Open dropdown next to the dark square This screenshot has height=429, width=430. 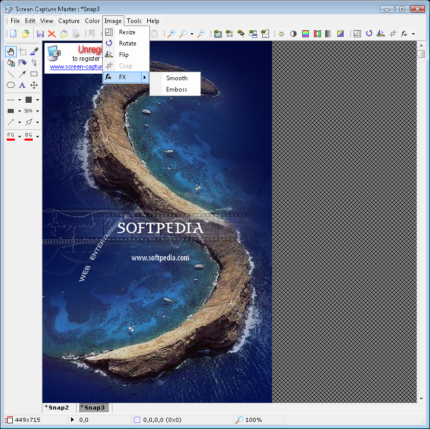pyautogui.click(x=37, y=100)
